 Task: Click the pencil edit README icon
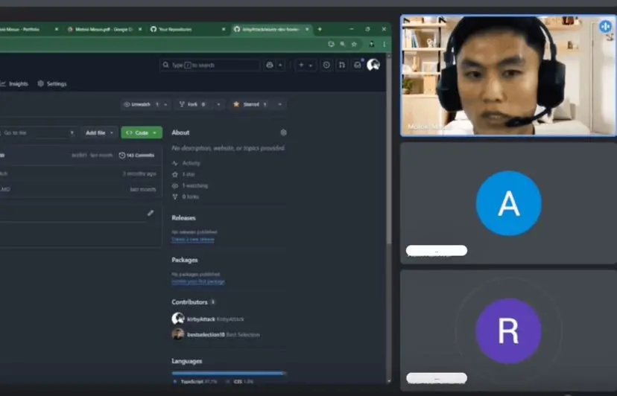click(x=151, y=213)
